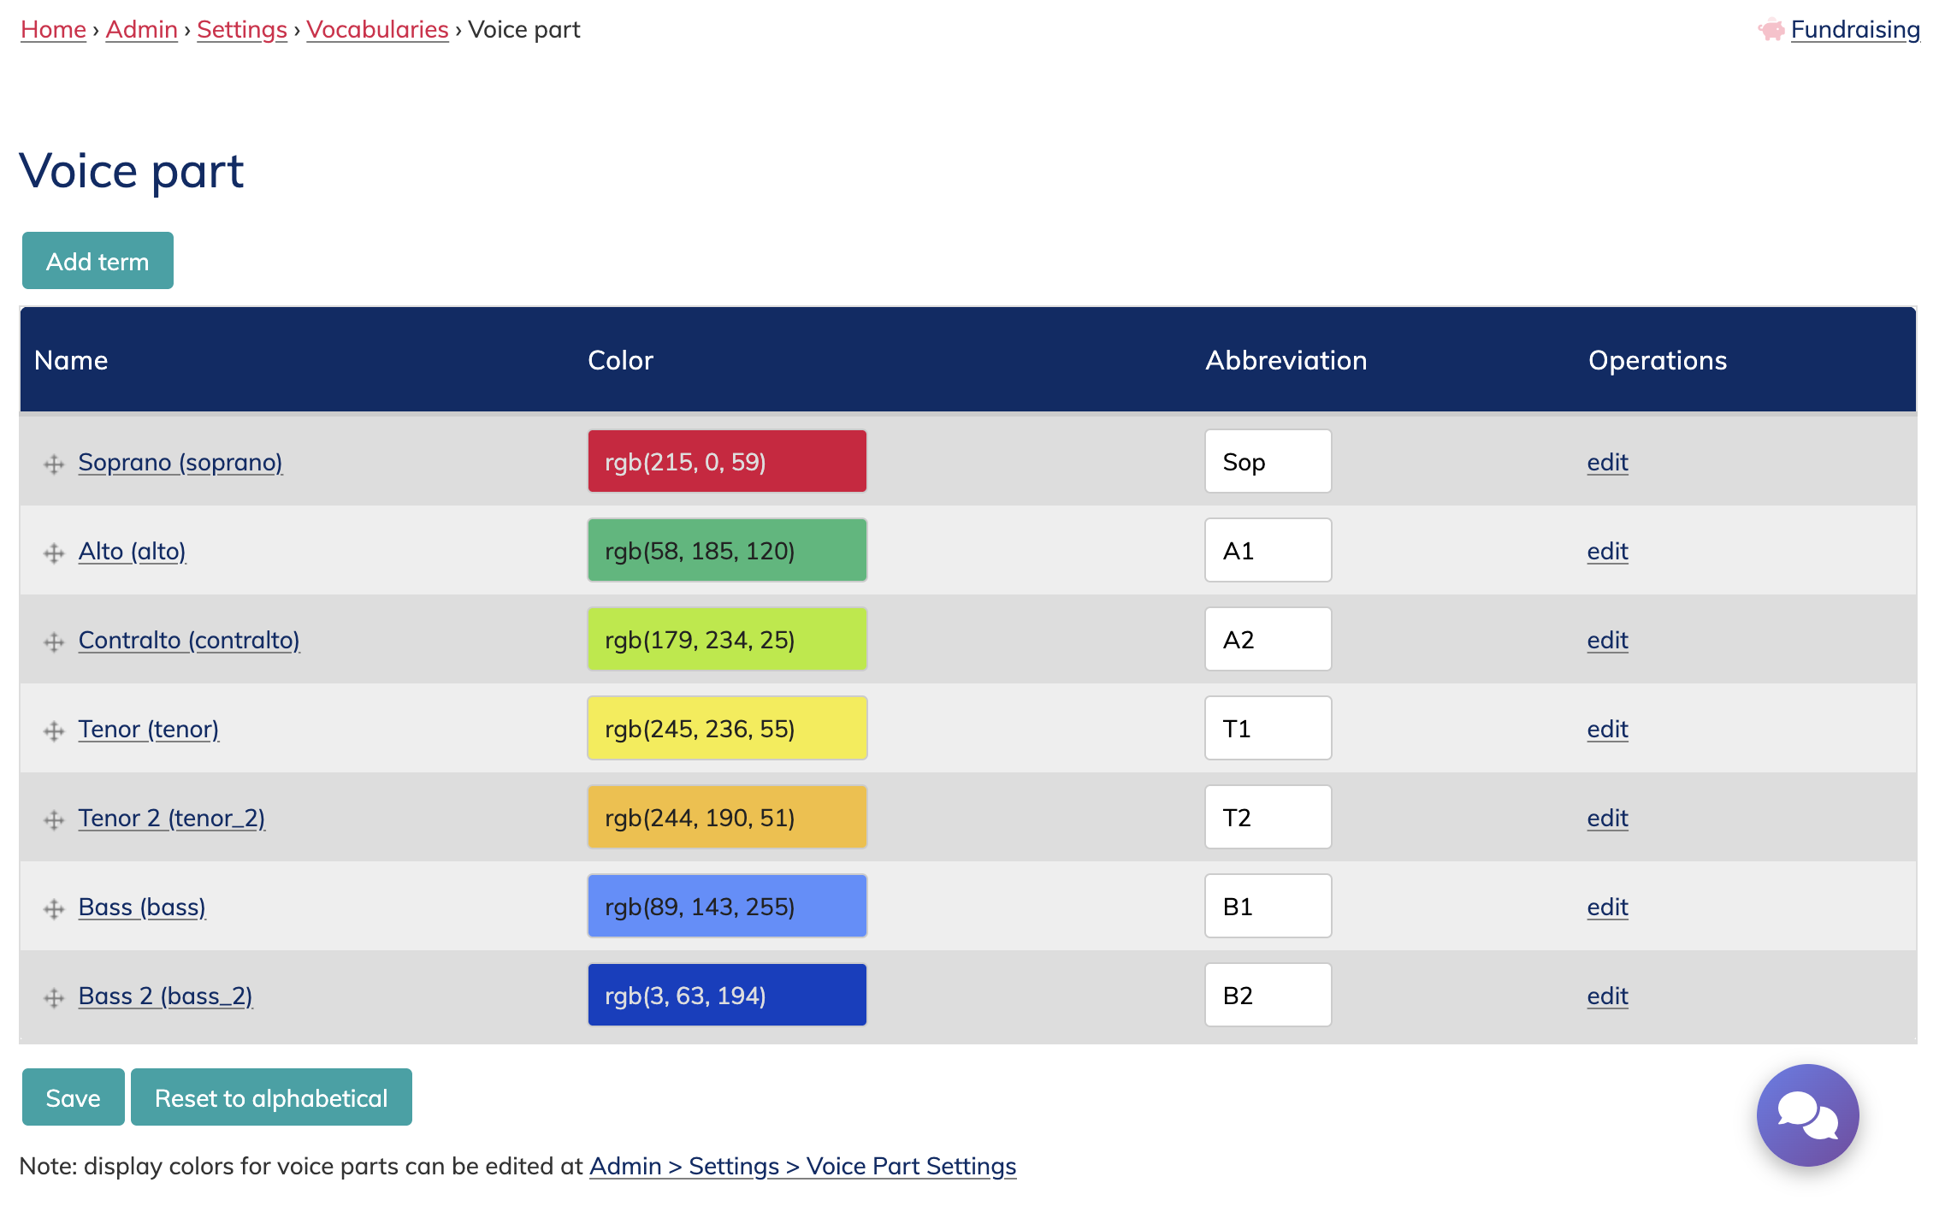Select the Bass 2 dark blue color field
This screenshot has width=1945, height=1218.
click(727, 996)
